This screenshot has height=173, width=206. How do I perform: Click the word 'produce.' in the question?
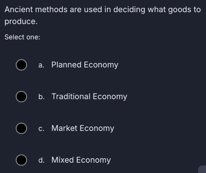(21, 22)
